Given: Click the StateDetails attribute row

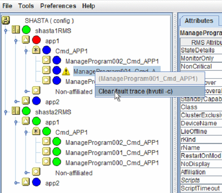Looking at the screenshot, I should (x=201, y=50).
